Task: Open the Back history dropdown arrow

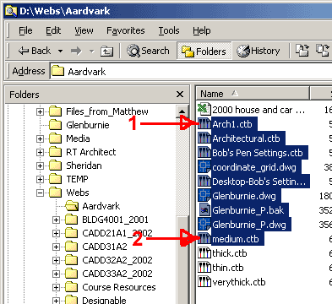Action: click(60, 52)
